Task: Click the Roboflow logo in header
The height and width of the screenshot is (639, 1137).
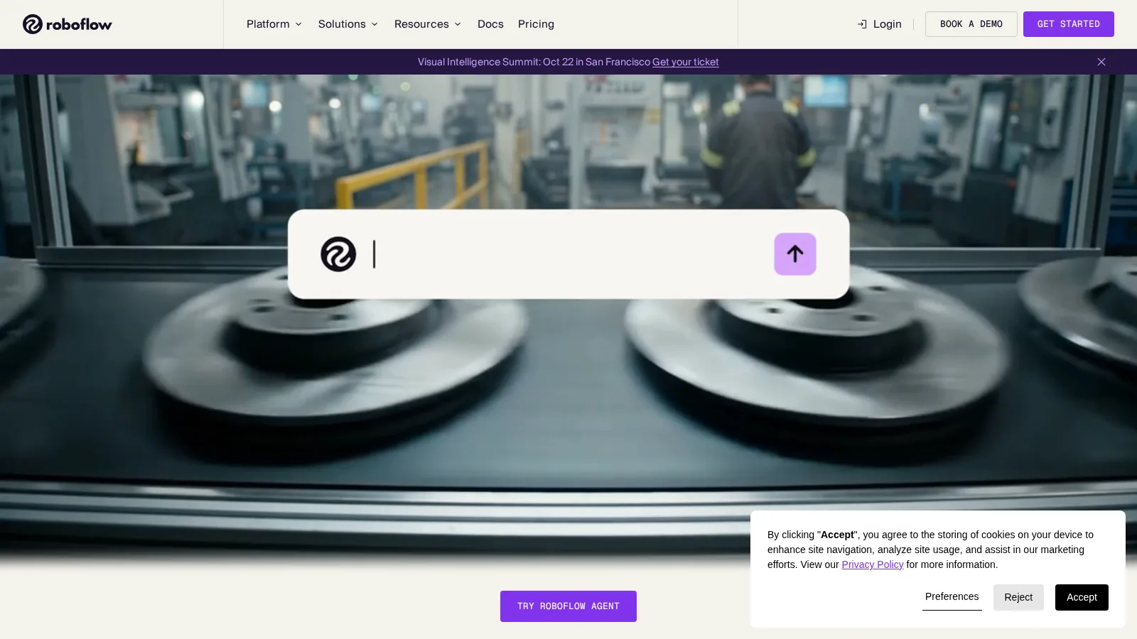Action: click(x=68, y=24)
